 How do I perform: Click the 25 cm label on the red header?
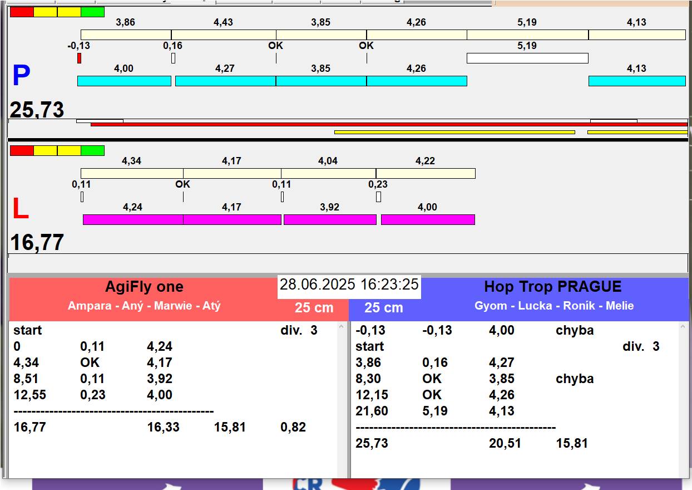314,308
